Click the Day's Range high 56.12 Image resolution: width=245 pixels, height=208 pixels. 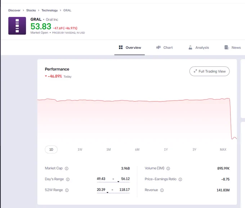125,179
